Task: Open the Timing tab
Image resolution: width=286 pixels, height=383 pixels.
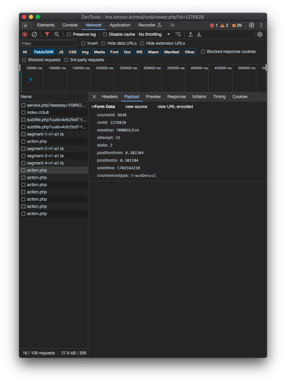Action: 219,97
